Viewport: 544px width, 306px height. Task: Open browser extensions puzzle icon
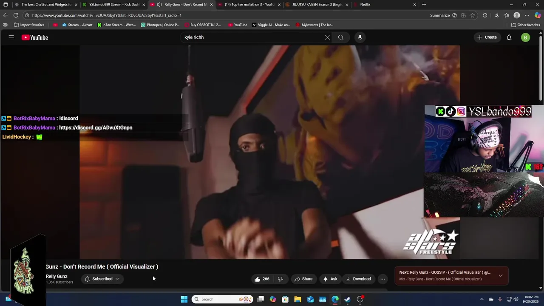coord(485,15)
